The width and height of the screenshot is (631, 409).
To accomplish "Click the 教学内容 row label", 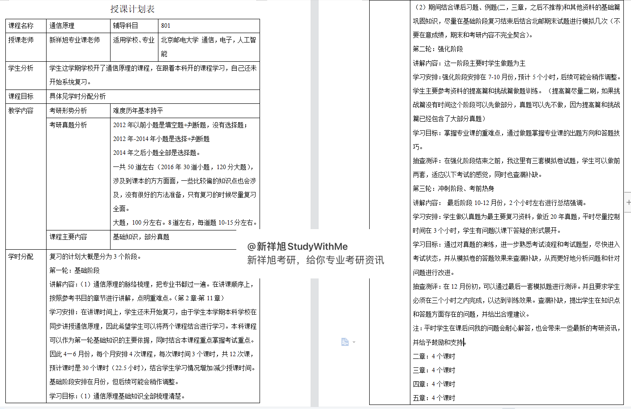I will [21, 111].
